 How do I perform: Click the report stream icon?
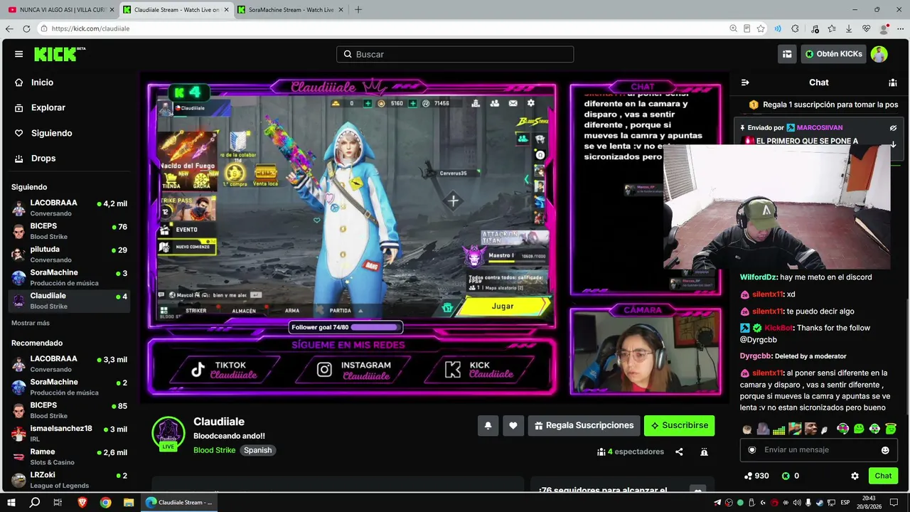(704, 452)
